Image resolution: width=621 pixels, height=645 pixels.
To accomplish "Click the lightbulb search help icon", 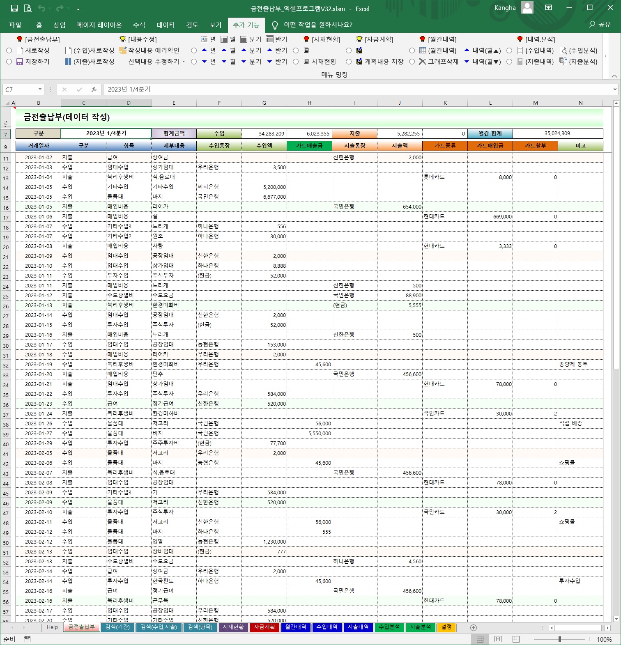I will click(x=275, y=25).
